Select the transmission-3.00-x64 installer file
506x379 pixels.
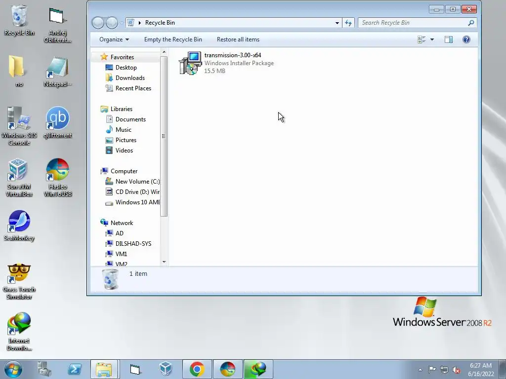click(226, 63)
